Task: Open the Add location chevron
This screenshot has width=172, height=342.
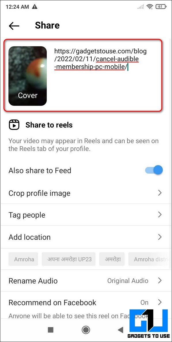Action: (160, 237)
